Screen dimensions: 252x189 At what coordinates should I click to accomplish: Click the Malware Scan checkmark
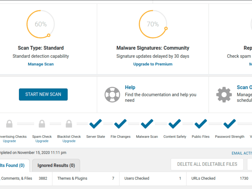pos(147,124)
